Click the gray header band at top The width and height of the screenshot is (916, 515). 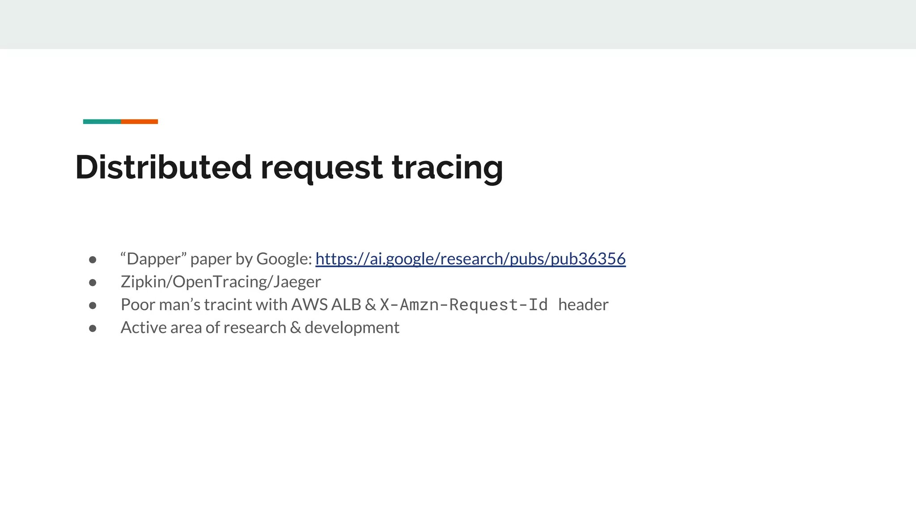[x=458, y=24]
